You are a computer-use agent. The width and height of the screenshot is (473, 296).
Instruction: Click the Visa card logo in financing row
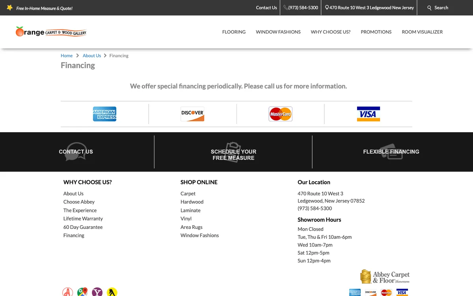(368, 114)
